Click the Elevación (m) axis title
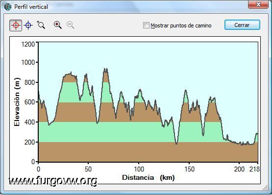 click(x=17, y=102)
